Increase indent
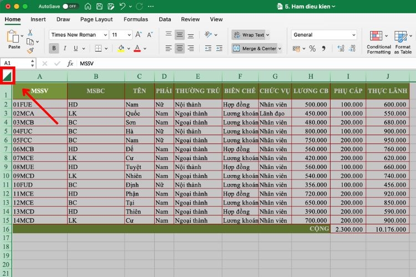 point(219,48)
